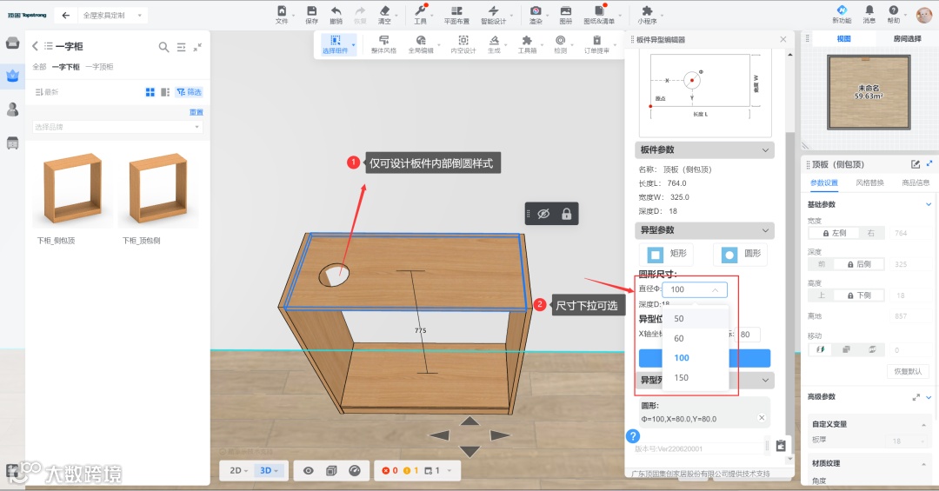Choose 150 from the diameter list
Screen dimensions: 939x491
[696, 378]
